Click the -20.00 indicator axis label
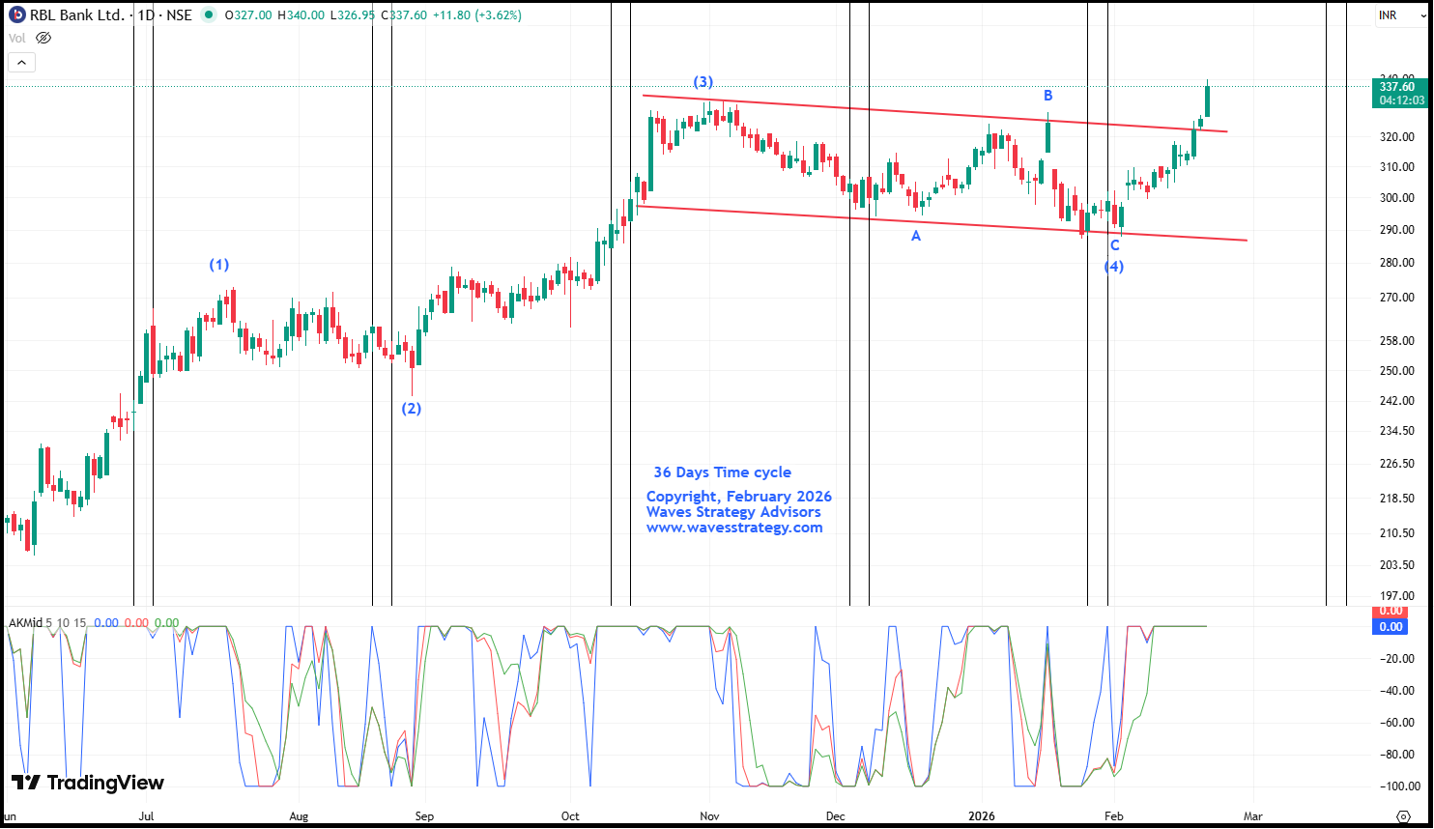The image size is (1434, 829). [1397, 659]
